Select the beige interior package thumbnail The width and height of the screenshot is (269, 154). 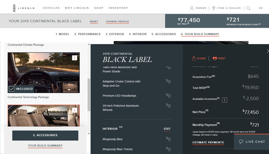click(44, 115)
